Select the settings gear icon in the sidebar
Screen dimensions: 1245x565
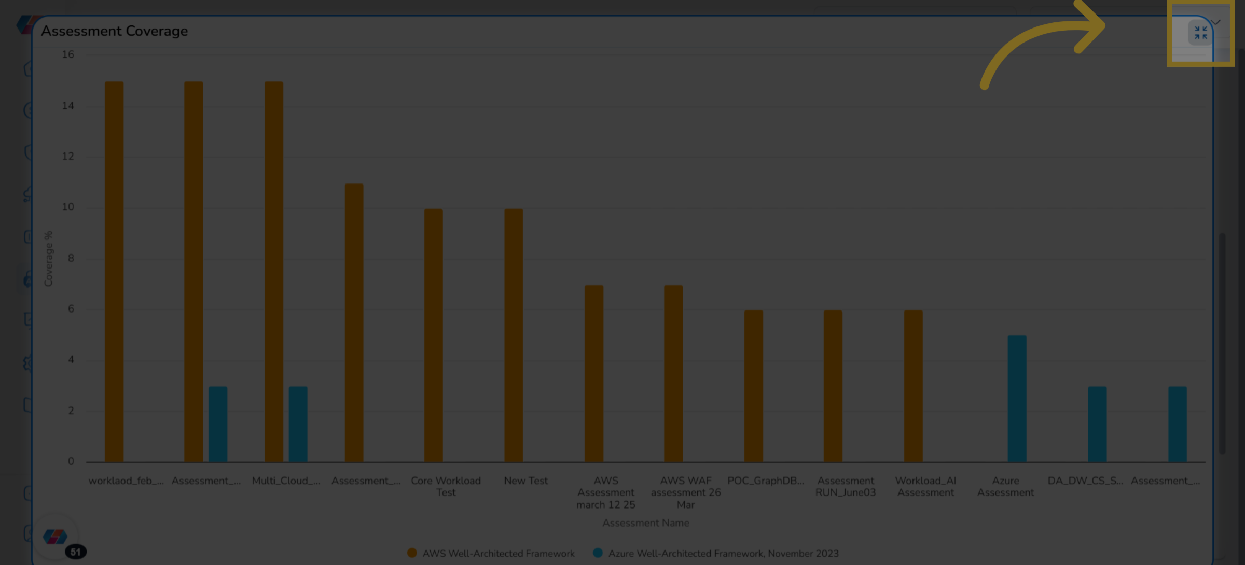click(27, 363)
